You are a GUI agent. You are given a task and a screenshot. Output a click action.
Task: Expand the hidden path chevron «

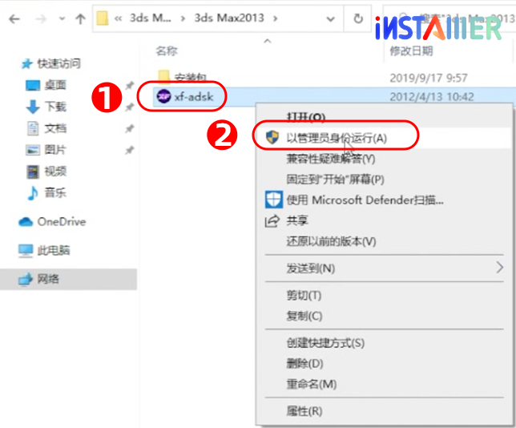[118, 18]
